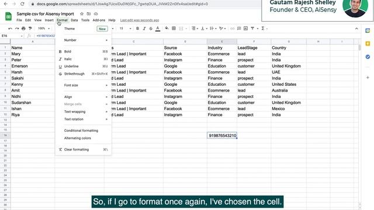Choose Italic in the Format menu
Screen dimensions: 374x210
pos(84,59)
